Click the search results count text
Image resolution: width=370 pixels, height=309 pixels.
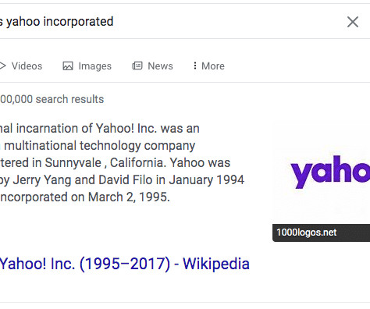(x=52, y=99)
